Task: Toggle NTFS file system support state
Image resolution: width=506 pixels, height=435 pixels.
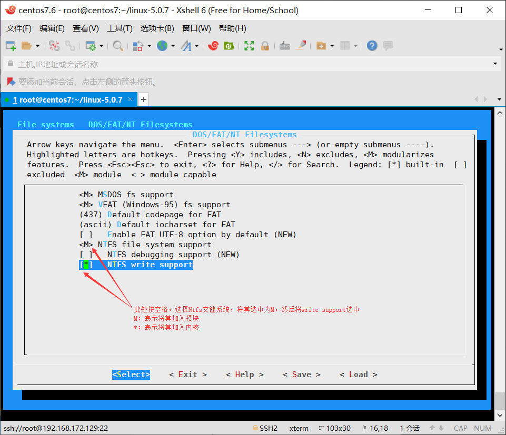Action: pyautogui.click(x=86, y=245)
